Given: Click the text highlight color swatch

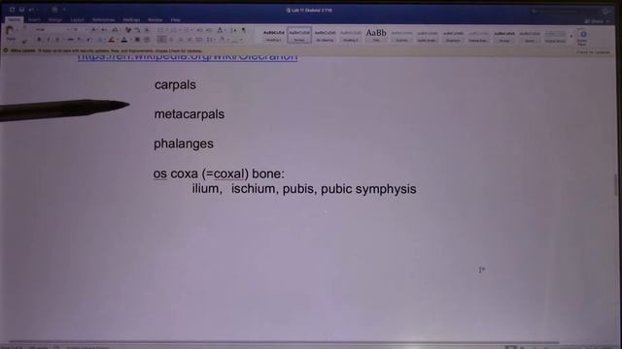Looking at the screenshot, I should point(112,40).
